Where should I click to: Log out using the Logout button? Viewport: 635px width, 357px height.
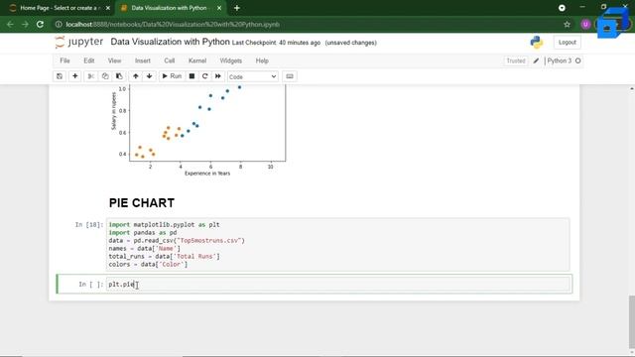coord(567,42)
